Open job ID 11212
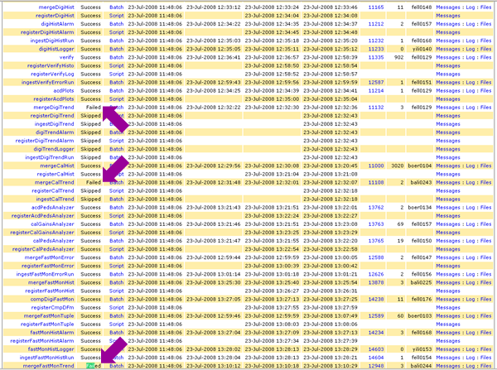Screen dimensions: 497x370 [376, 24]
